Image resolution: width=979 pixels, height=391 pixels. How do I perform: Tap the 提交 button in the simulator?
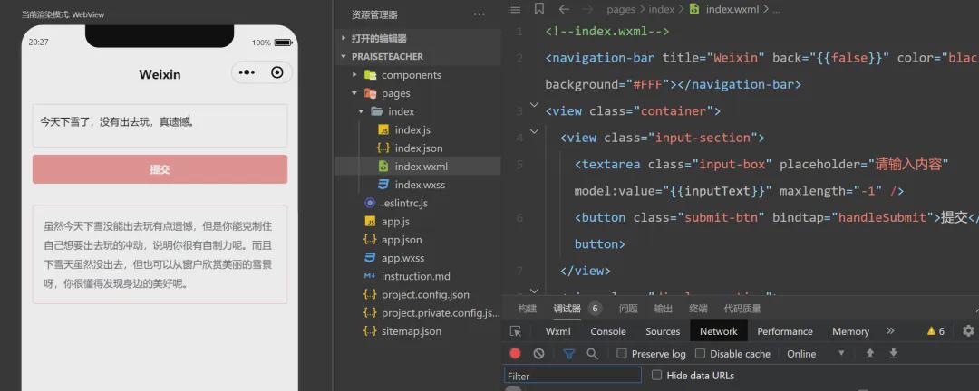(x=160, y=169)
